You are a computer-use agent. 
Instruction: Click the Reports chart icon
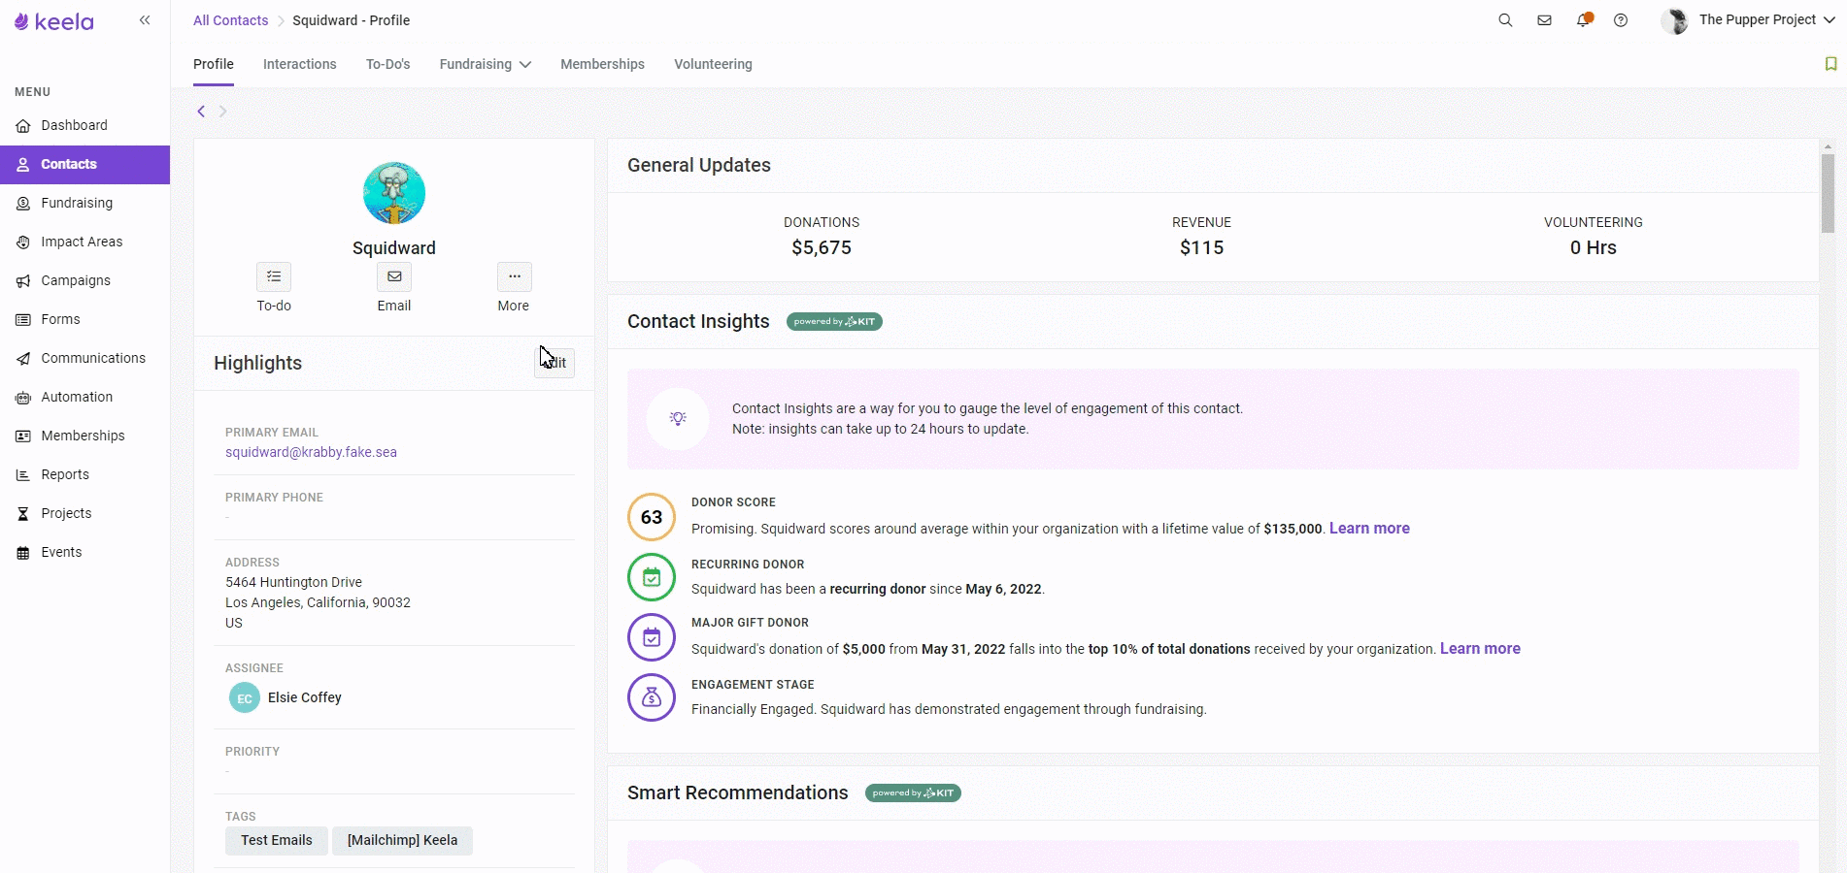[23, 474]
